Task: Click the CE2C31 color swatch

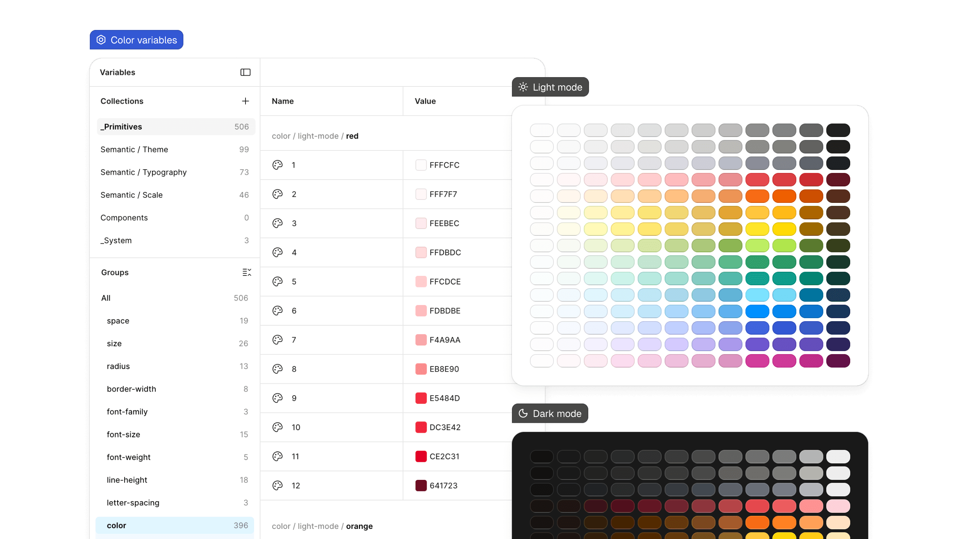Action: (421, 457)
